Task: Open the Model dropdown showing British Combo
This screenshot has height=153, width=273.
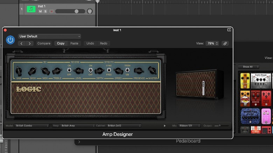Action: (x=32, y=125)
